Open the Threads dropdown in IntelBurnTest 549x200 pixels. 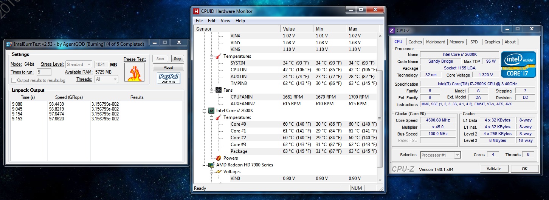tap(106, 79)
